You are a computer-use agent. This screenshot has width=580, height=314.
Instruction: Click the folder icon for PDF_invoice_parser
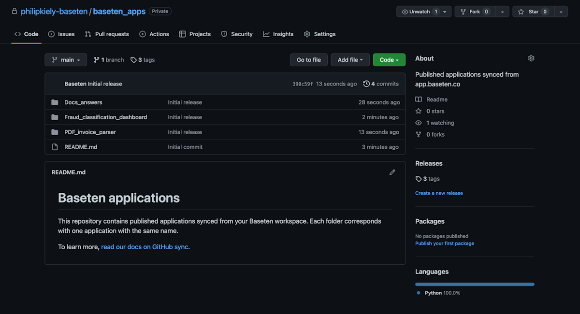pyautogui.click(x=55, y=132)
